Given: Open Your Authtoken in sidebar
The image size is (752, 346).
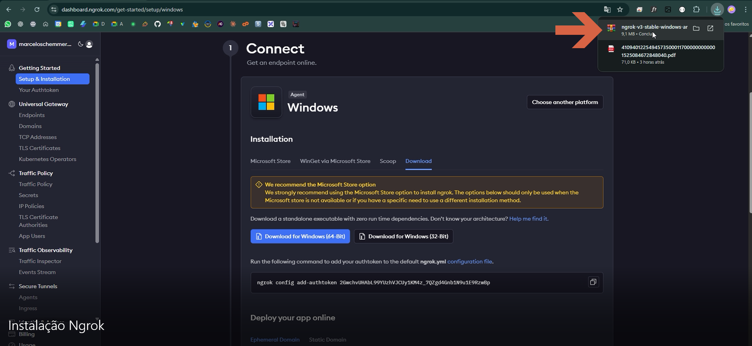Looking at the screenshot, I should (39, 90).
